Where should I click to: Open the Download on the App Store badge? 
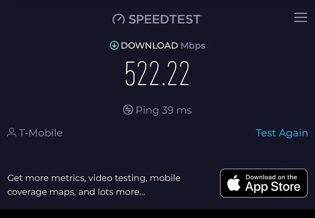264,183
